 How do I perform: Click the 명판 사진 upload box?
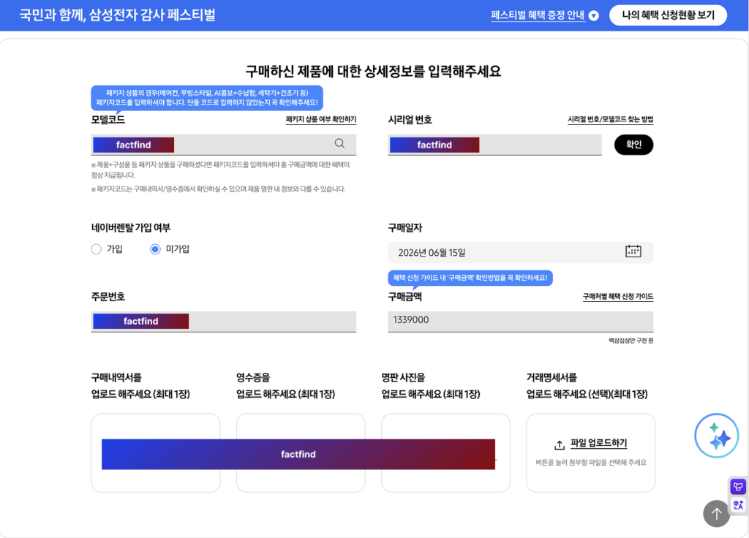(x=445, y=452)
